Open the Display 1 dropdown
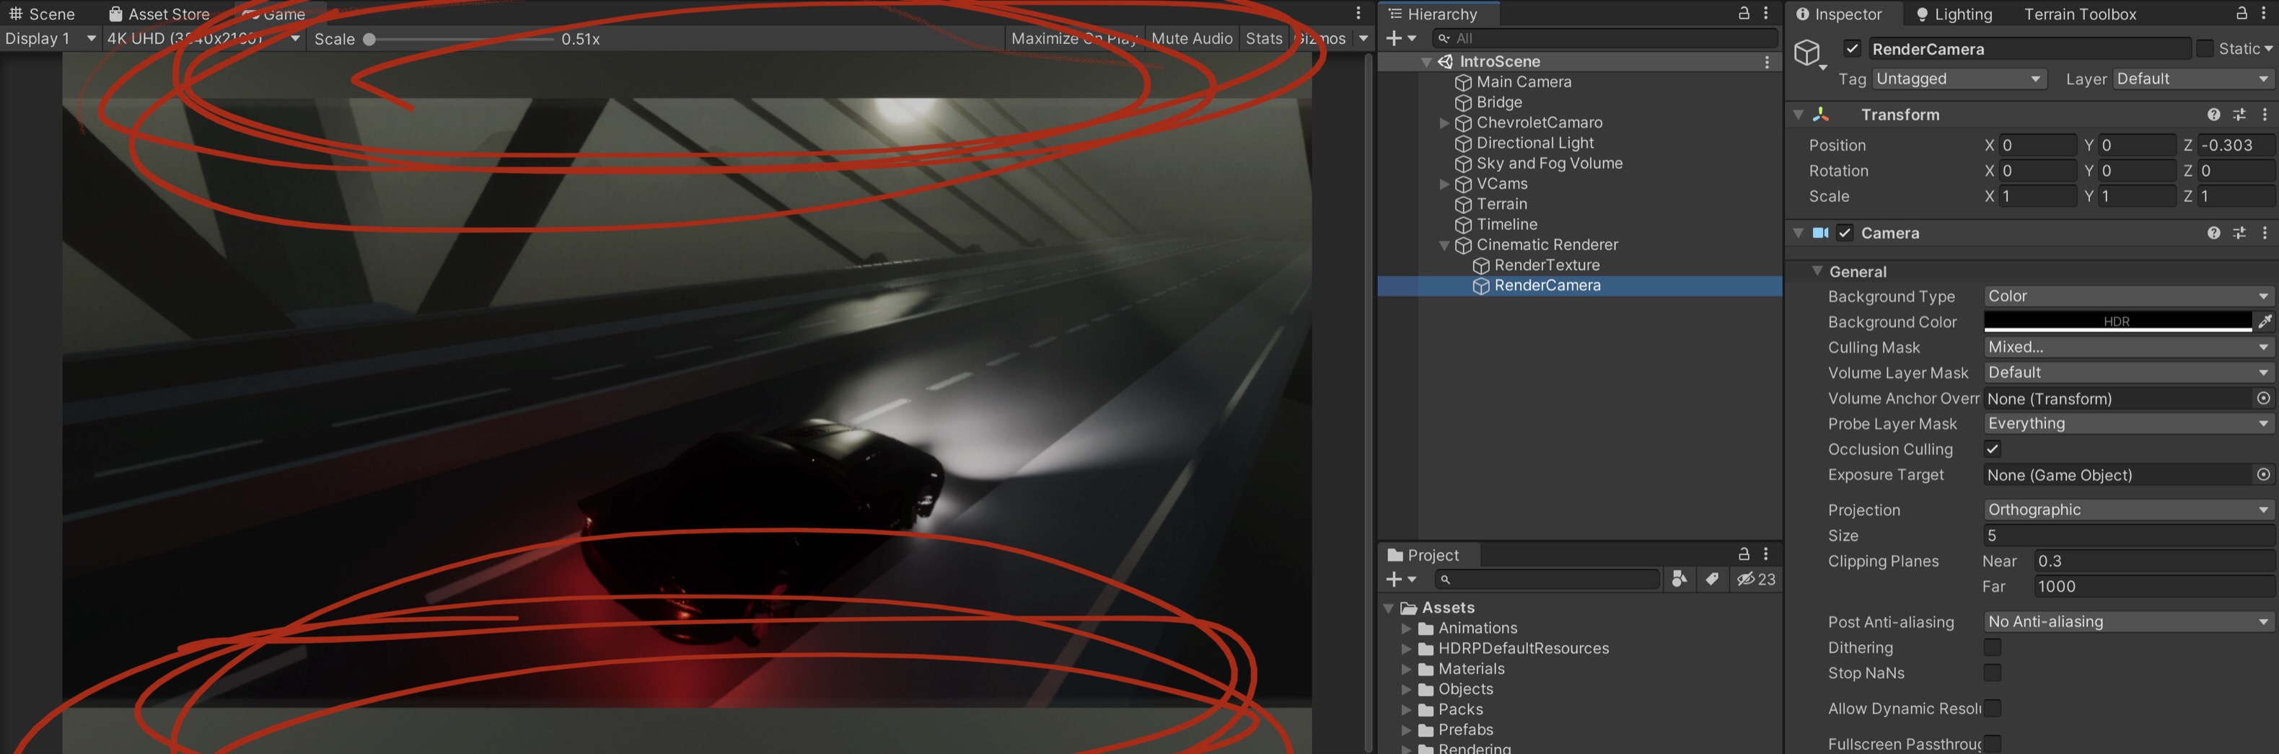Viewport: 2279px width, 754px height. click(50, 39)
